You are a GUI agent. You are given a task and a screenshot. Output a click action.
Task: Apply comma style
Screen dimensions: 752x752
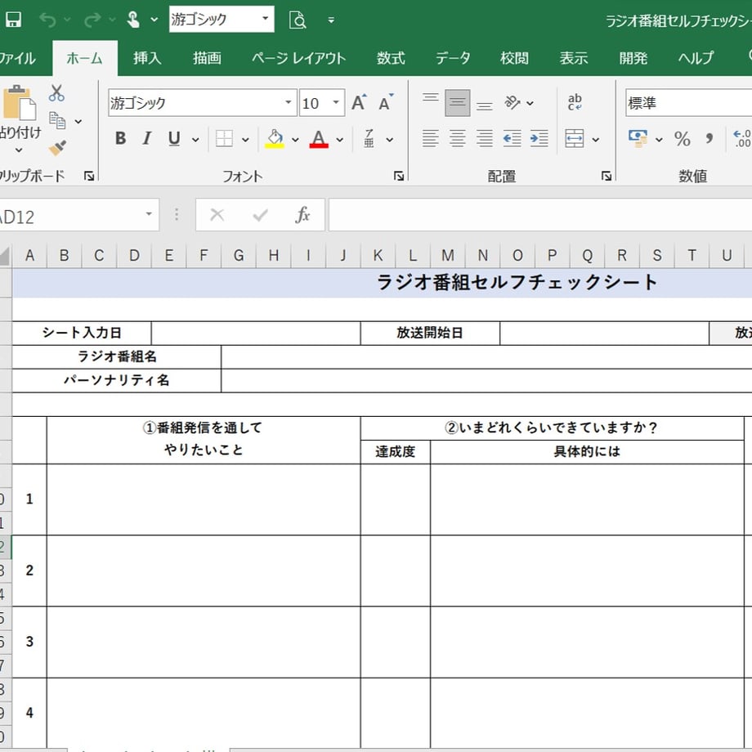(709, 139)
